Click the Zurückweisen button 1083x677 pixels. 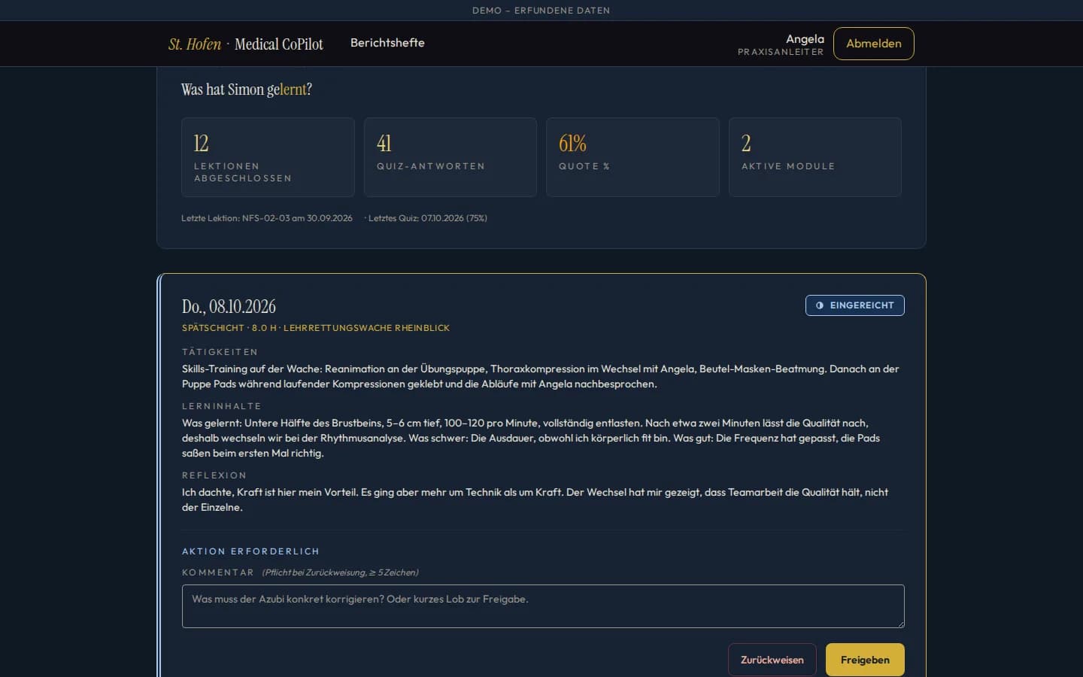772,660
